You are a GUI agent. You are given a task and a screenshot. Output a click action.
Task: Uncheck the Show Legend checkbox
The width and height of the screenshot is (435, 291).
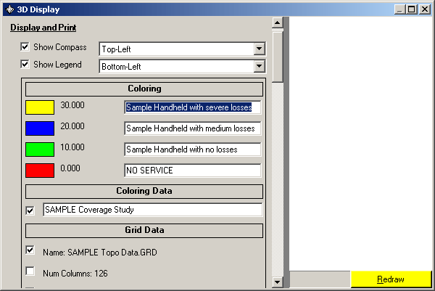tap(25, 64)
